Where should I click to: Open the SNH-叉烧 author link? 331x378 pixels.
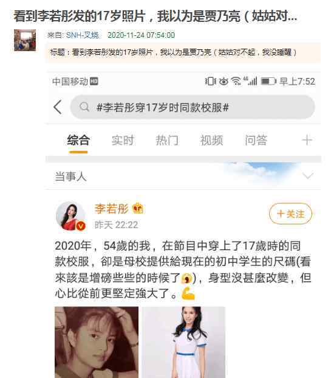(x=82, y=35)
